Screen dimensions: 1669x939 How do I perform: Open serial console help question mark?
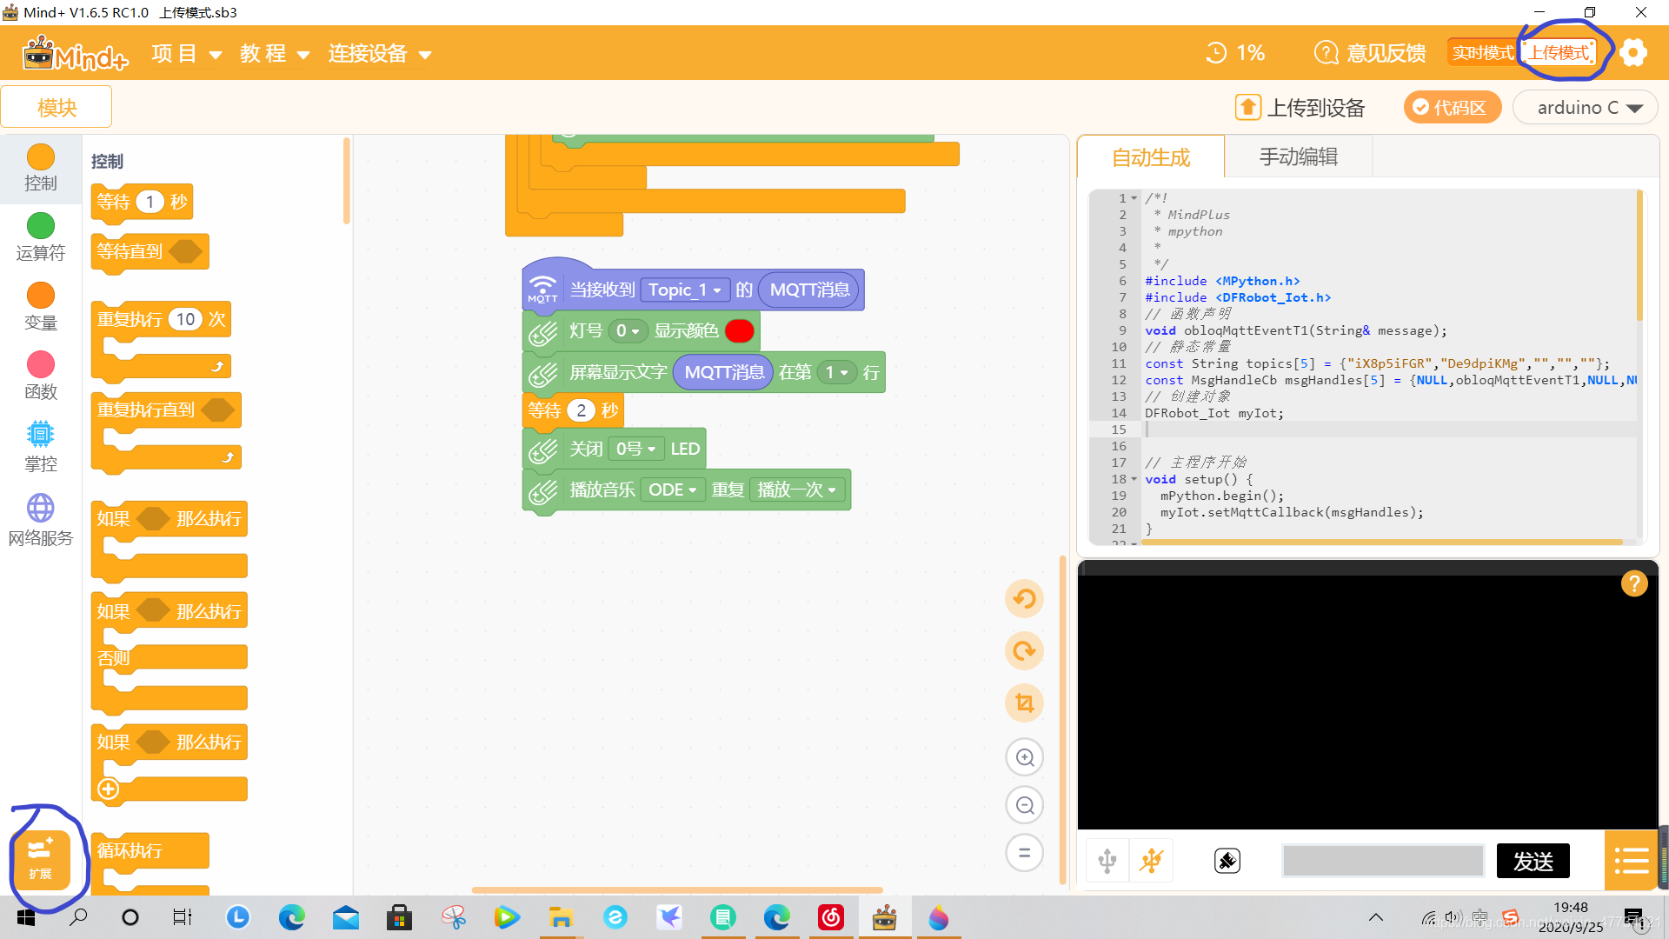1634,583
